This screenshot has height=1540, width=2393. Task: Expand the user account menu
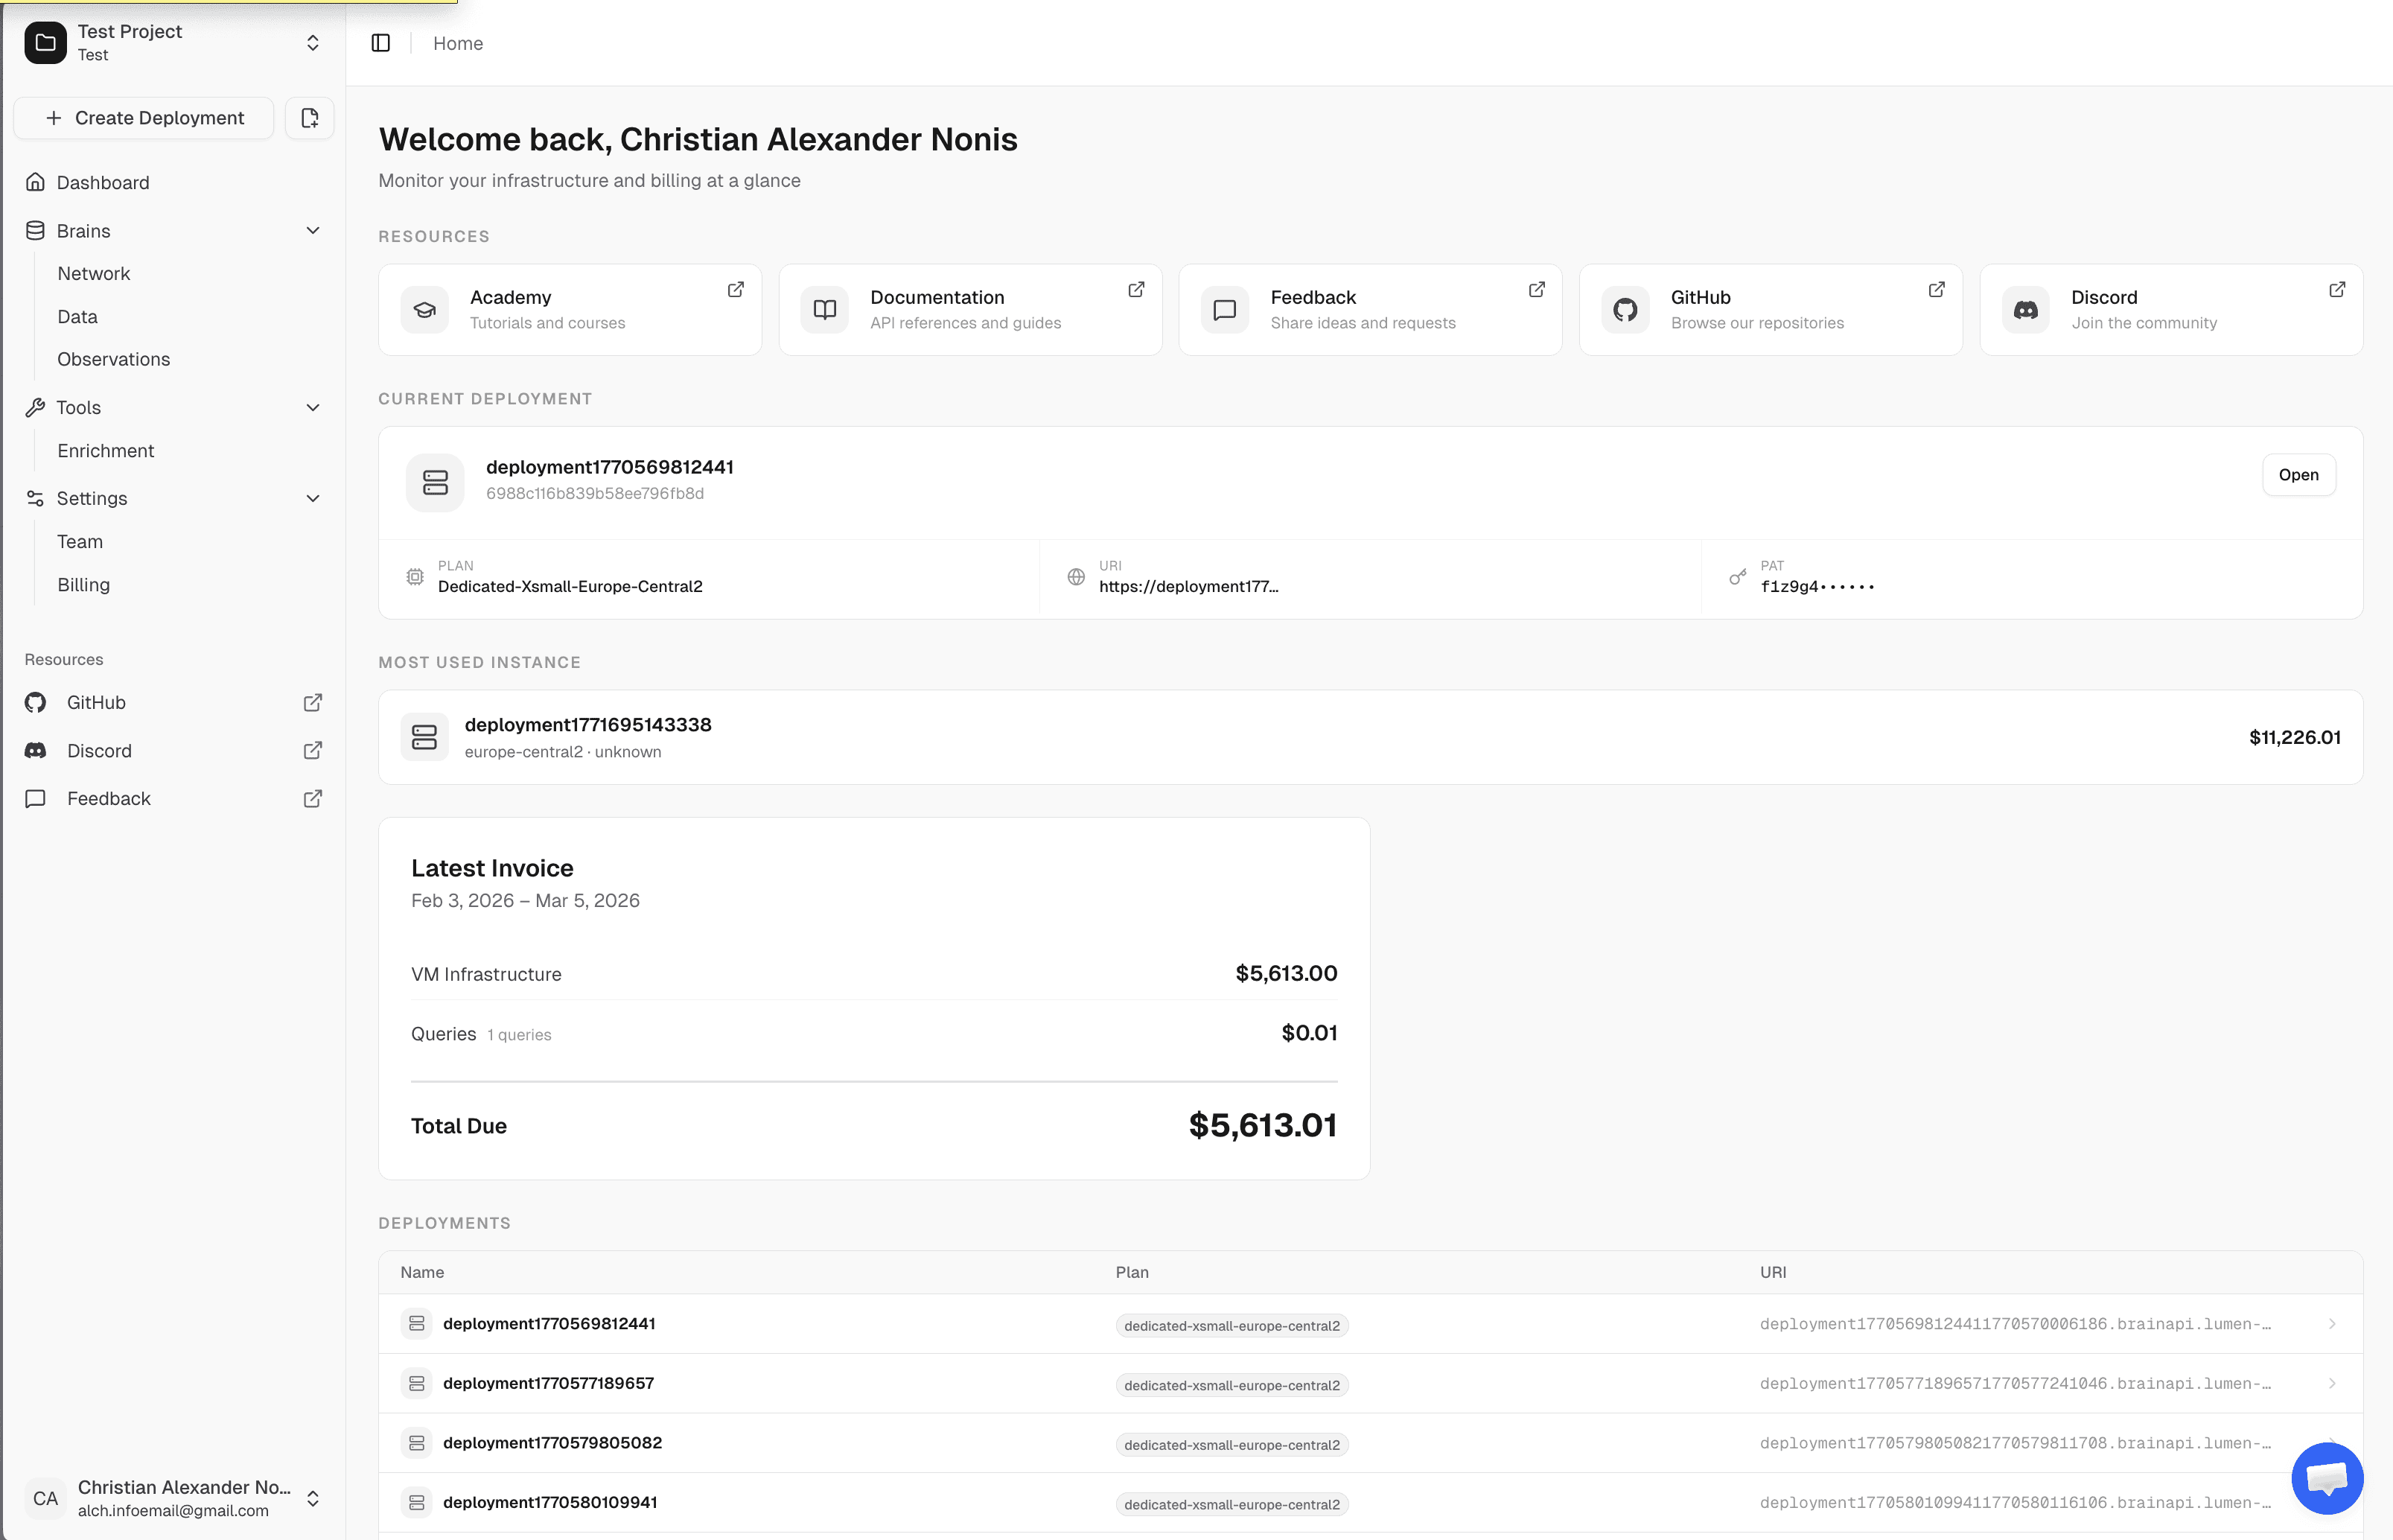coord(313,1497)
